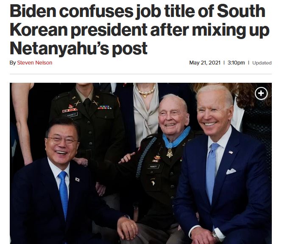
Task: Click the eyeglasses of the man on left
Action: tap(62, 140)
